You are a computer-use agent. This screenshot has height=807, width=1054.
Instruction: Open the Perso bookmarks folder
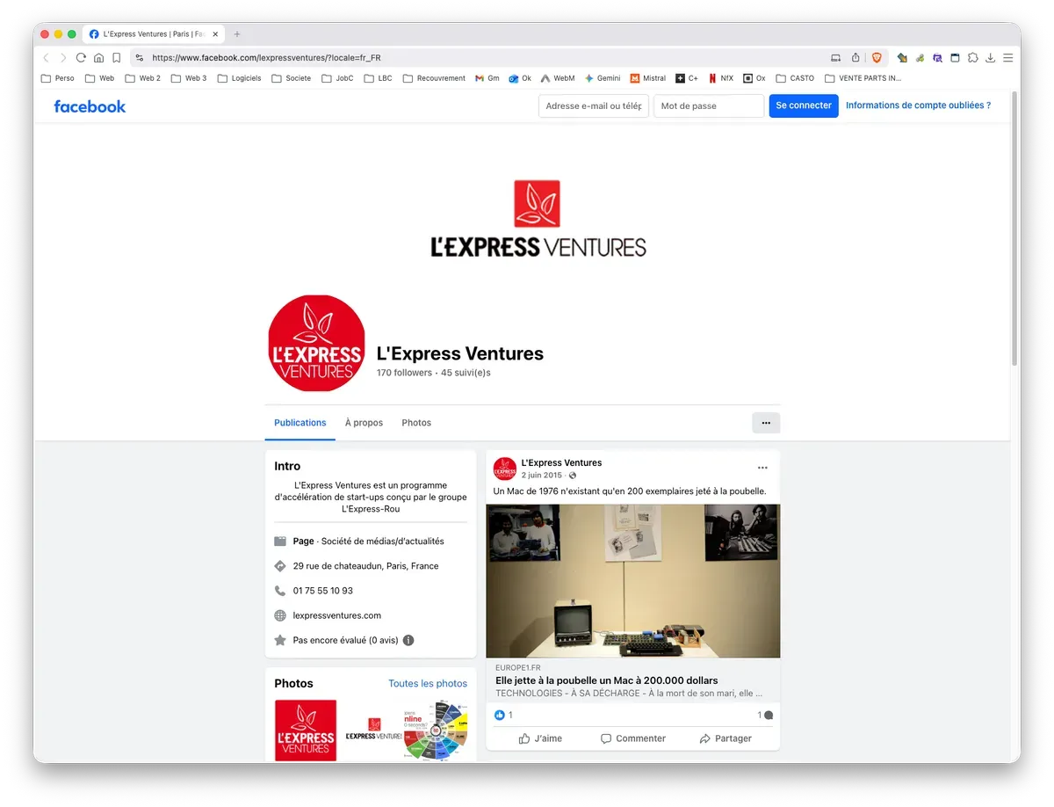[58, 78]
